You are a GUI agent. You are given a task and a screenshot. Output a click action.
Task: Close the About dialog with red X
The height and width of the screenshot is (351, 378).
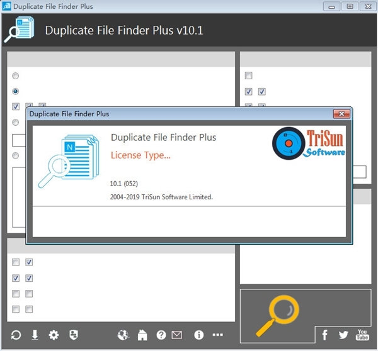(x=341, y=114)
